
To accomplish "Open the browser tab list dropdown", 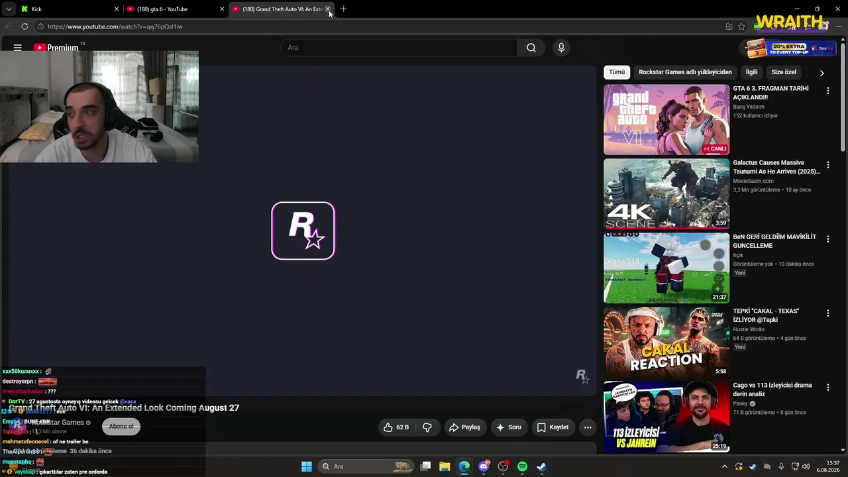I will [x=9, y=9].
